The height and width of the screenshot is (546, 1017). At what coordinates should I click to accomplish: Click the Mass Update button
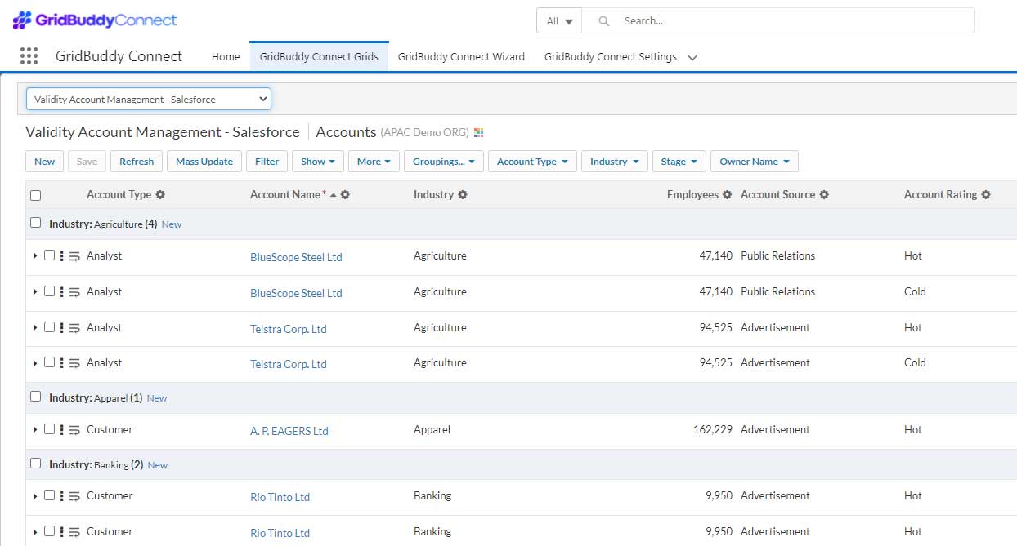click(x=204, y=162)
